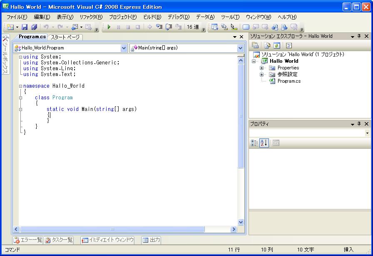Select the Program.cs editor tab
373x256 pixels.
[32, 37]
